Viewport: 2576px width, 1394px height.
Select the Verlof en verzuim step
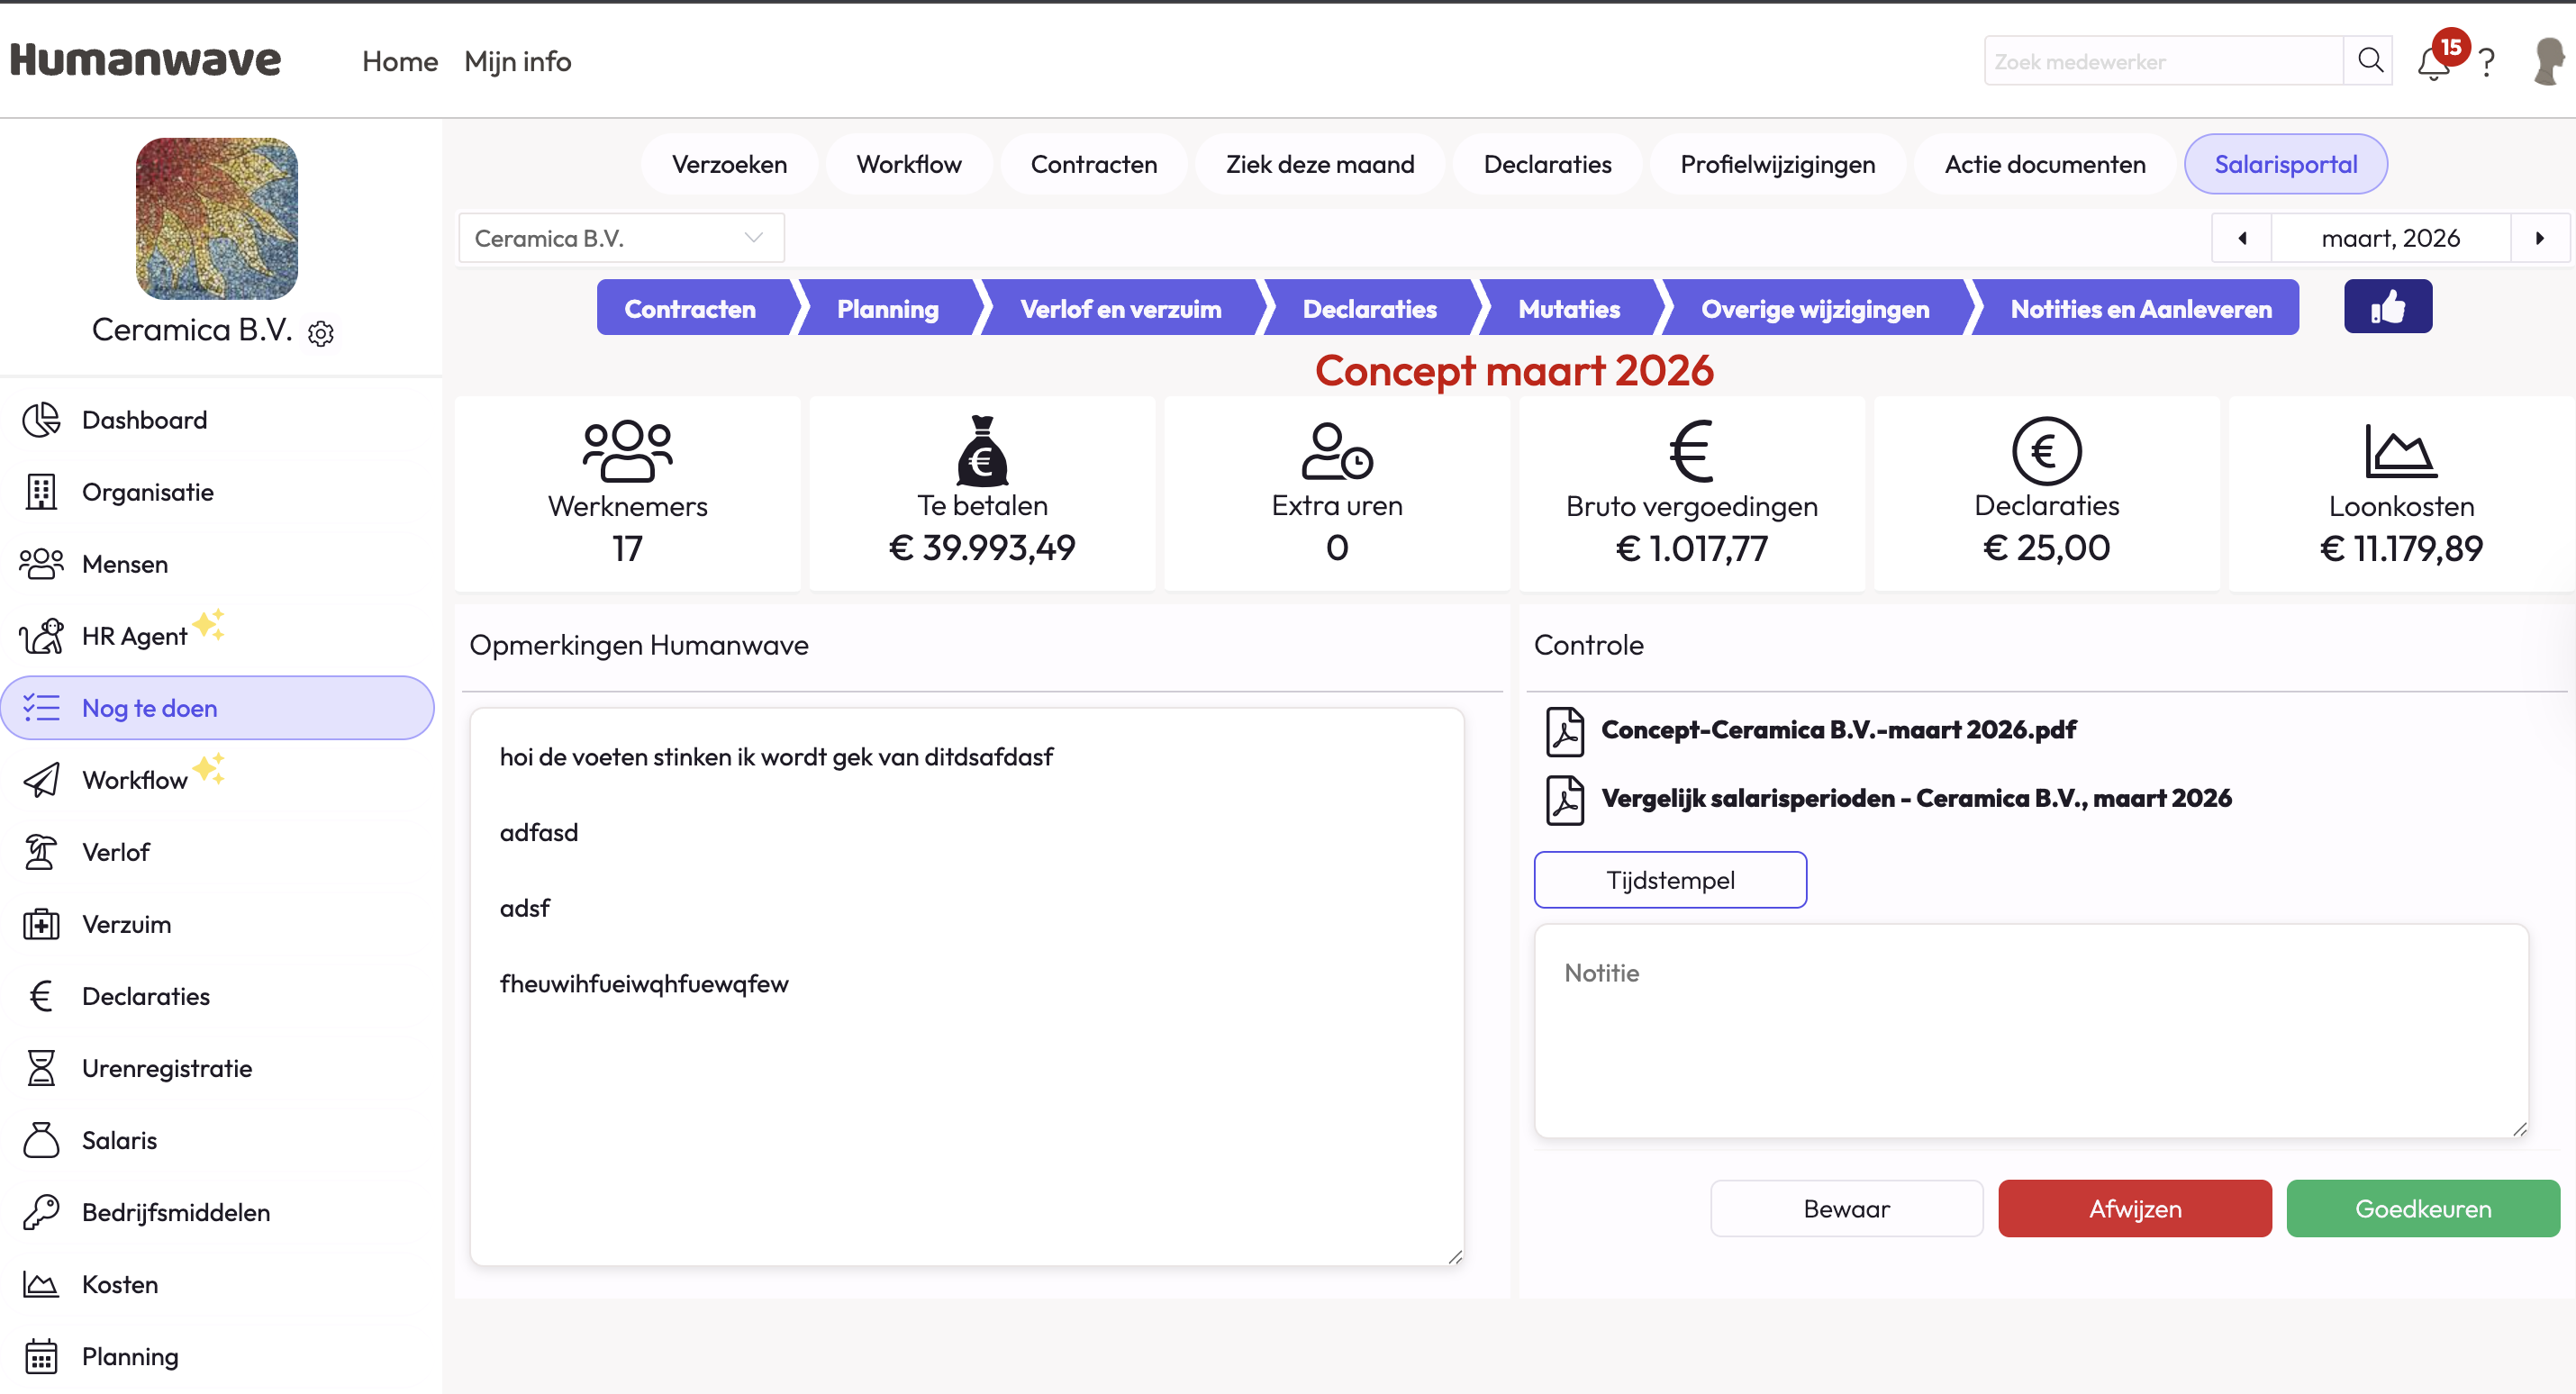pos(1120,309)
